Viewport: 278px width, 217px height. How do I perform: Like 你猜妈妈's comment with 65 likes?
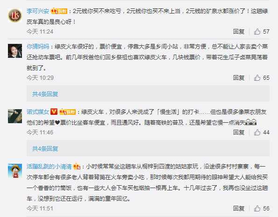tap(262, 78)
